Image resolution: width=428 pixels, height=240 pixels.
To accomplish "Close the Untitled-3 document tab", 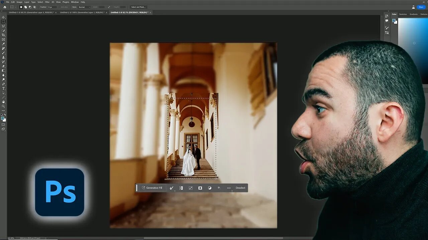I will [150, 12].
